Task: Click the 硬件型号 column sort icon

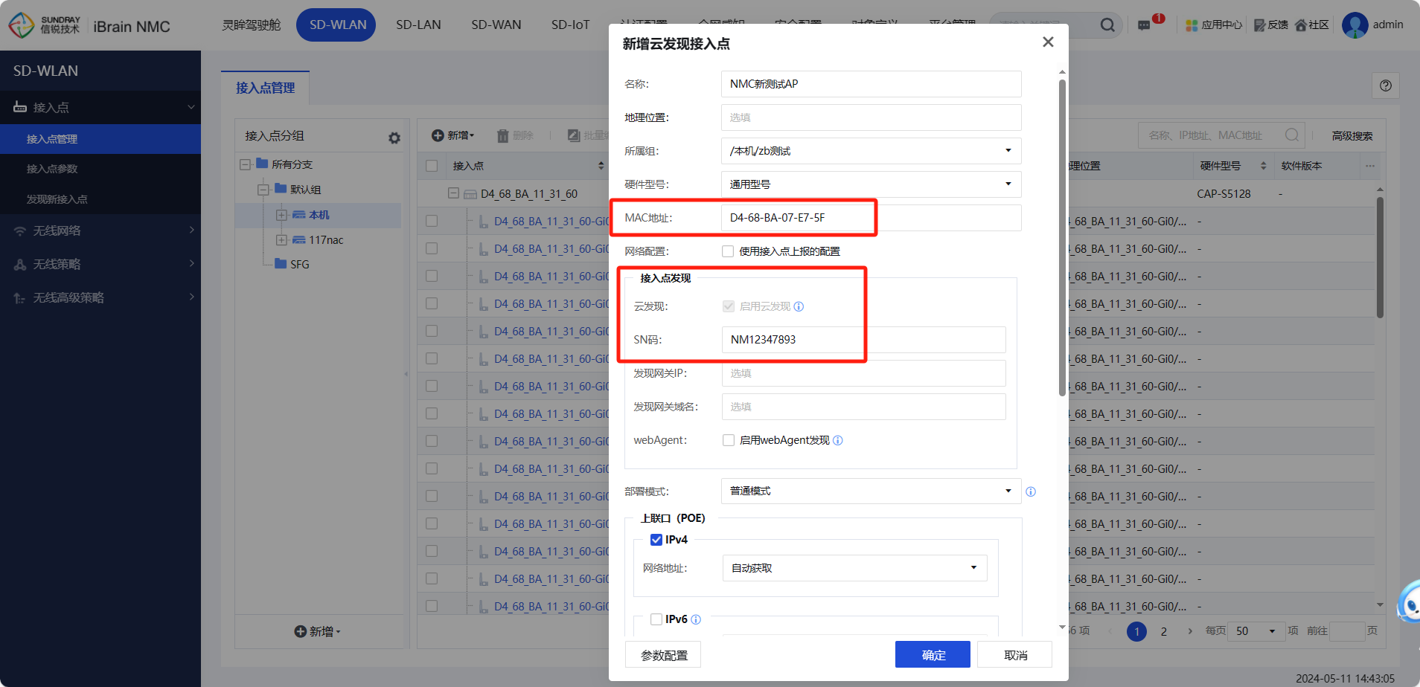Action: (x=1263, y=166)
